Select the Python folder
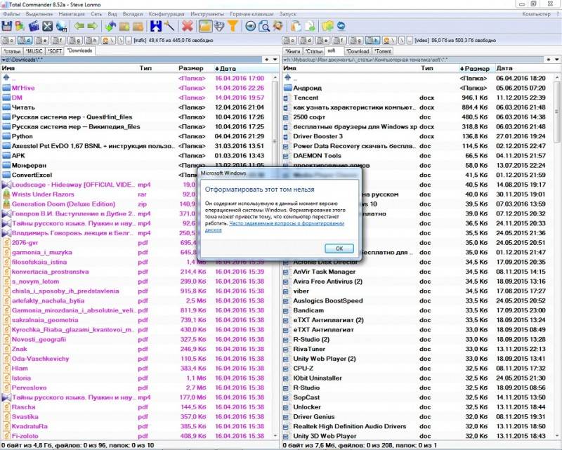 136,136
